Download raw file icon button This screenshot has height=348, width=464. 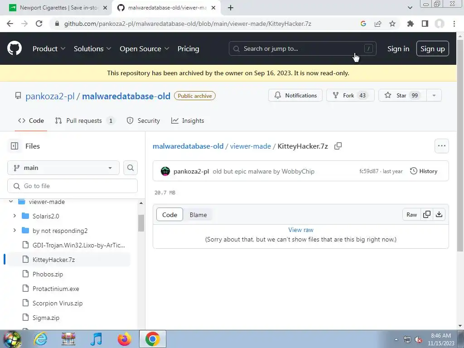click(x=439, y=214)
